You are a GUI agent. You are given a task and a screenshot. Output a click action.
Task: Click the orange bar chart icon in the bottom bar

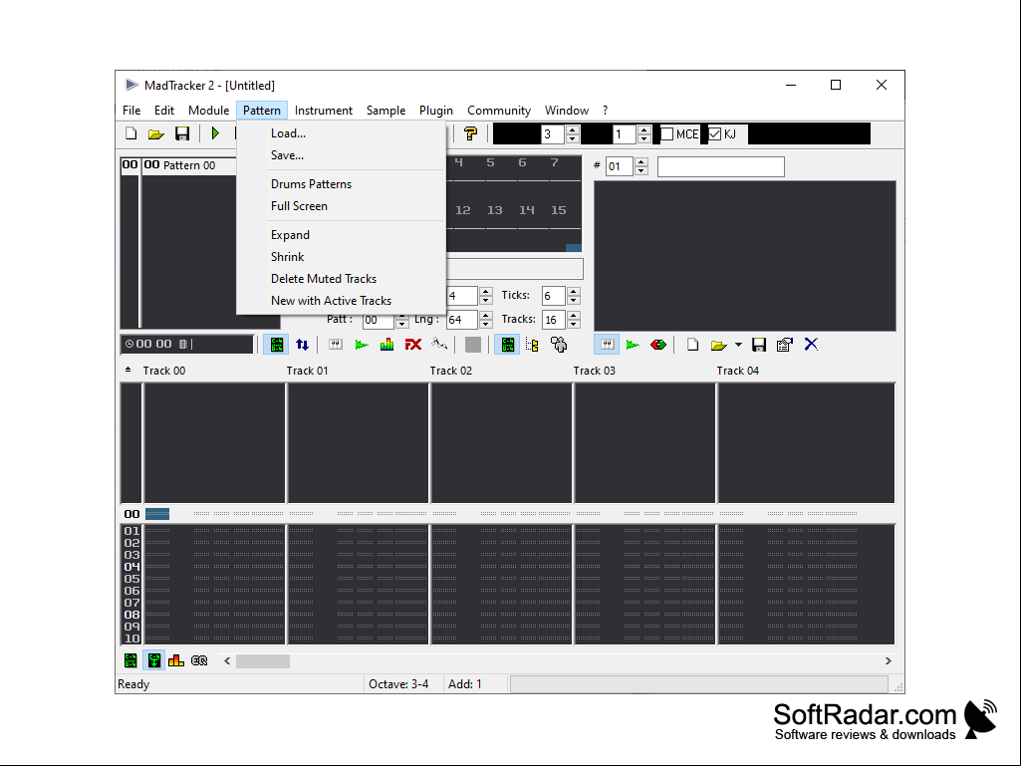coord(175,660)
